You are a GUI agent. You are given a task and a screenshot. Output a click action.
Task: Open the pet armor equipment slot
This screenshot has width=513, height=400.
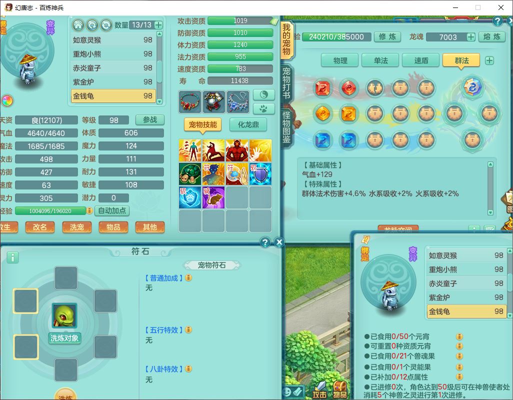point(213,101)
